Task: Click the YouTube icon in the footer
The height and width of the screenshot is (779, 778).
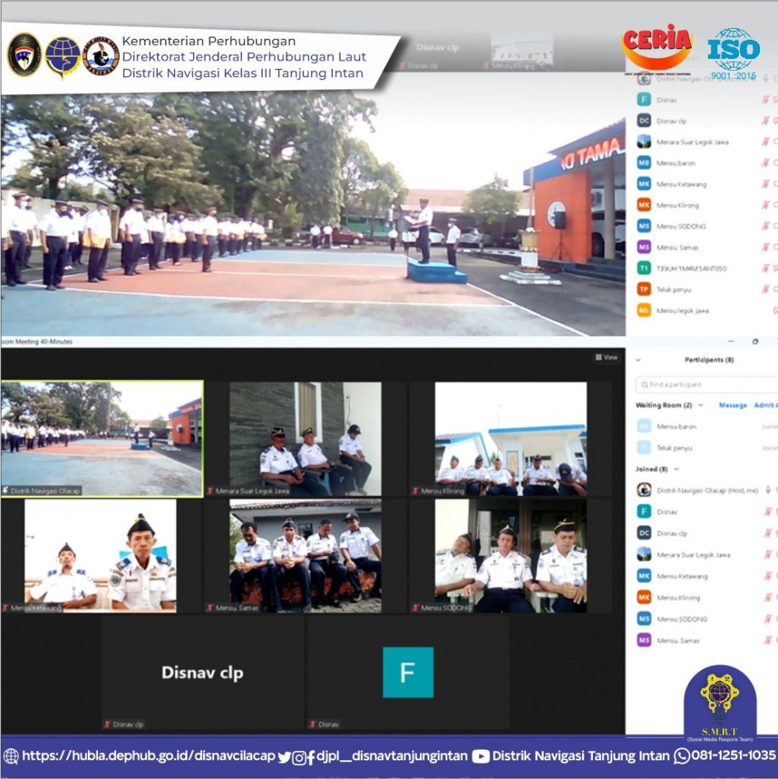Action: pos(480,756)
